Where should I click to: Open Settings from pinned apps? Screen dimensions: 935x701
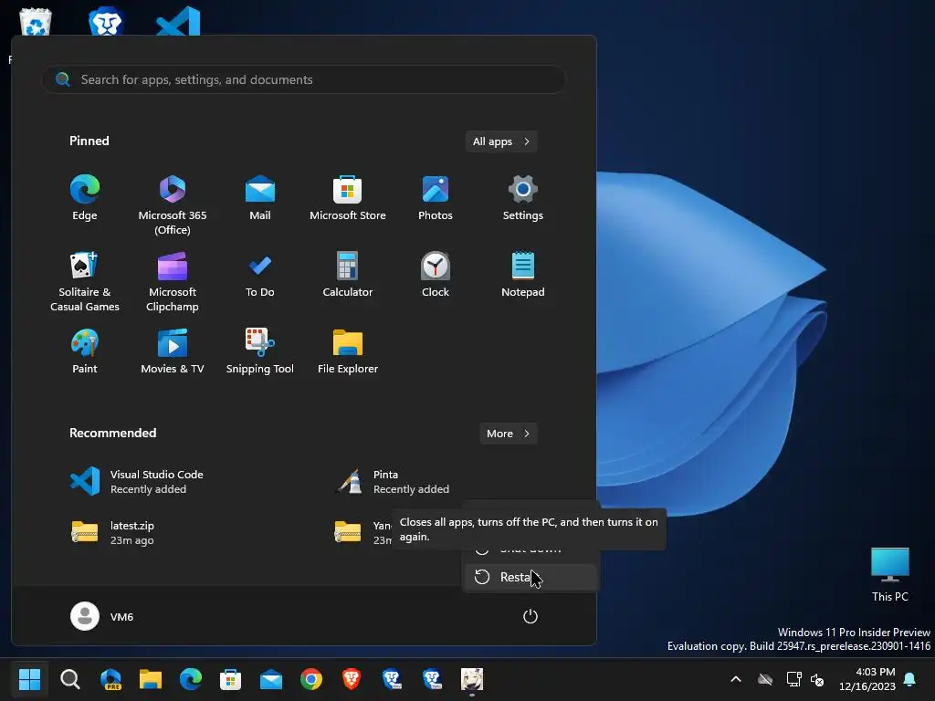click(523, 198)
